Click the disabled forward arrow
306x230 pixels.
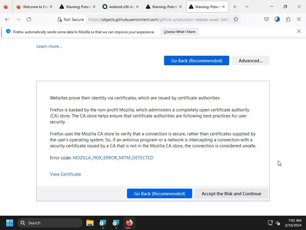click(18, 19)
